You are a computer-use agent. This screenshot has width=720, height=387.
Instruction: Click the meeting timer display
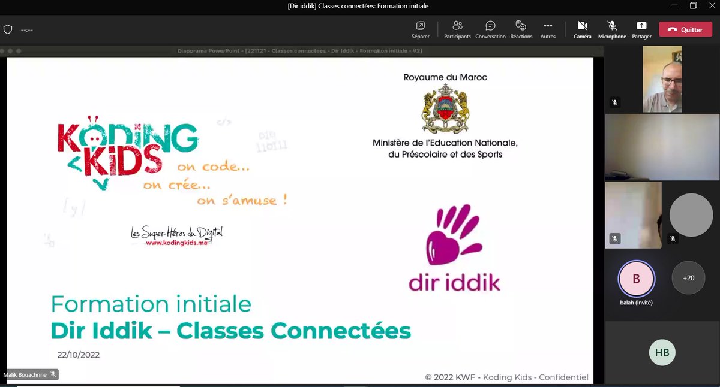tap(26, 29)
